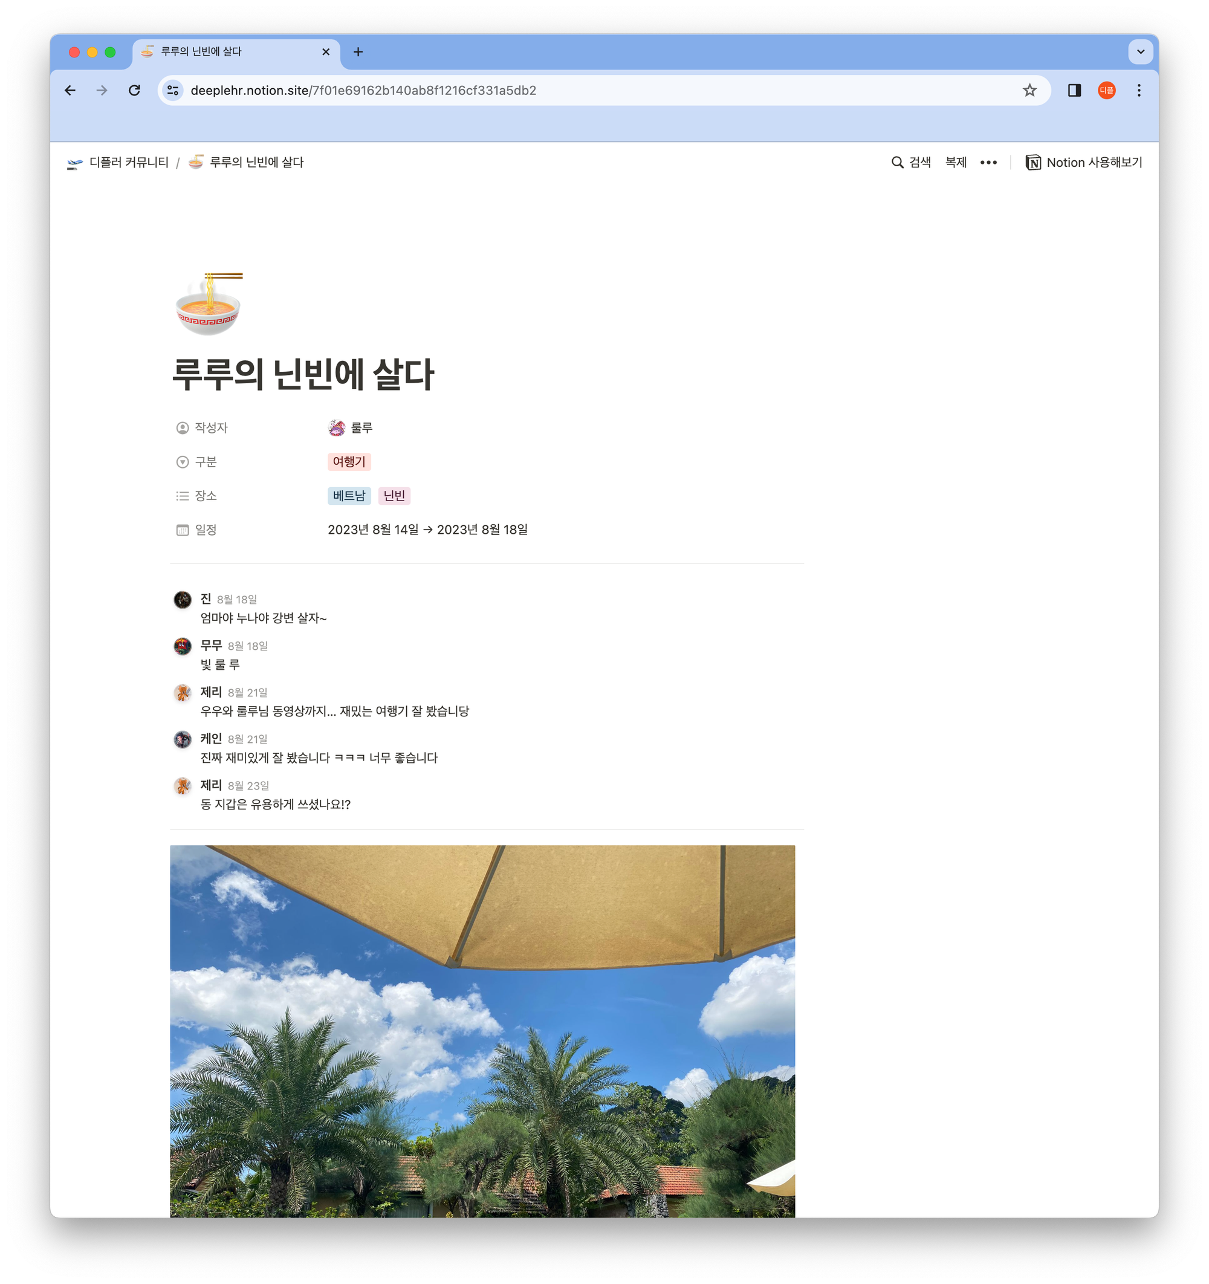Image resolution: width=1209 pixels, height=1284 pixels.
Task: Click the more options (•••) icon
Action: click(987, 163)
